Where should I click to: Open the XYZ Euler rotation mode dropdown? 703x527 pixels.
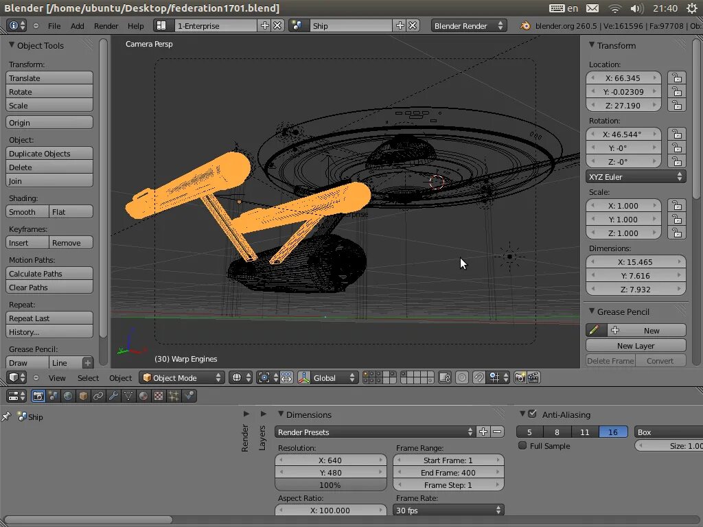tap(636, 176)
